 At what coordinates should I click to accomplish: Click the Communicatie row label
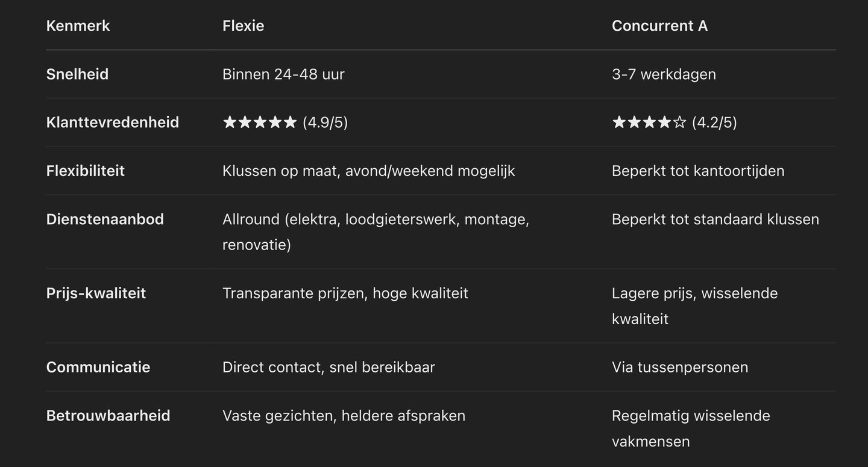point(98,367)
